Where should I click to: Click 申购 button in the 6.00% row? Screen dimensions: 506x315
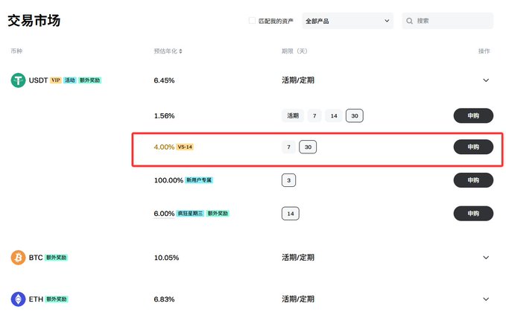click(x=473, y=214)
